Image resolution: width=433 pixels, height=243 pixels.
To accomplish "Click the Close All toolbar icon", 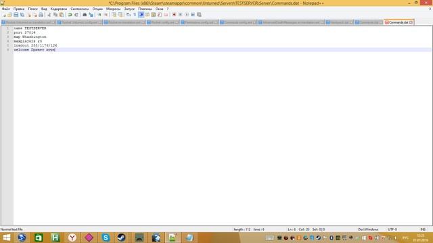I will tap(35, 15).
